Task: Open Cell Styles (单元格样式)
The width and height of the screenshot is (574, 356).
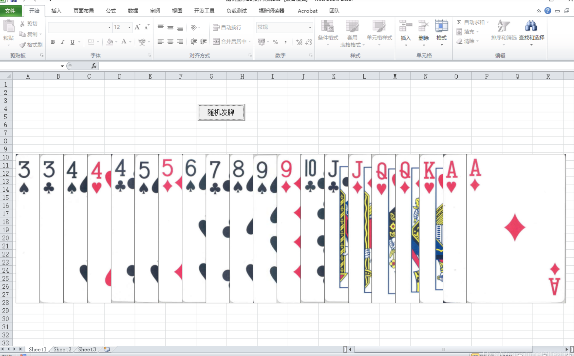Action: click(x=379, y=33)
